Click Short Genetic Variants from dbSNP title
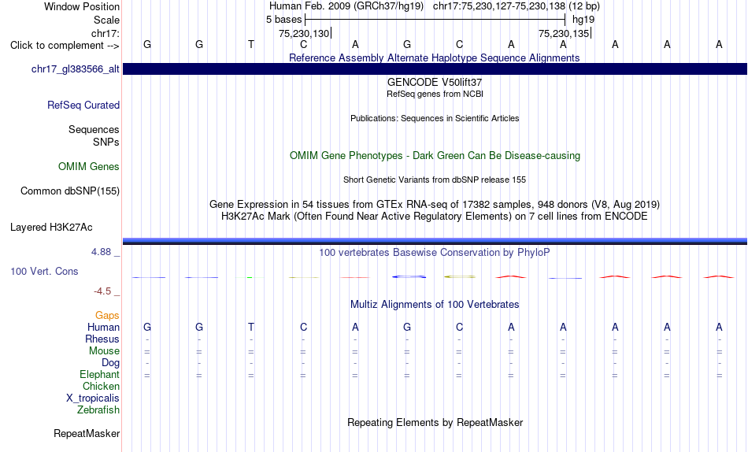Viewport: 748px width, 452px height. (435, 180)
